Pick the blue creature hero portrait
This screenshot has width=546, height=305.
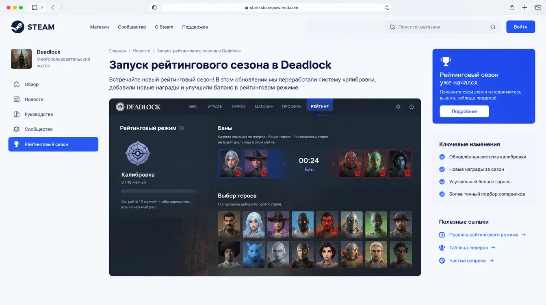(254, 255)
